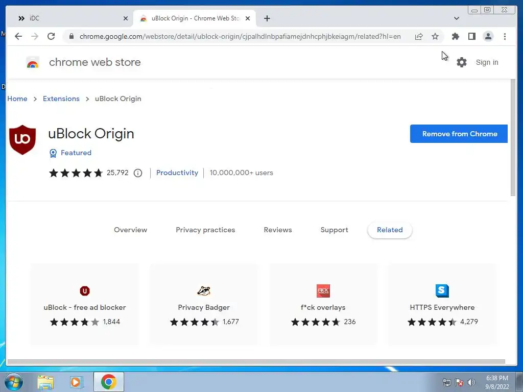523x392 pixels.
Task: Open the Extensions puzzle-piece menu
Action: point(455,36)
